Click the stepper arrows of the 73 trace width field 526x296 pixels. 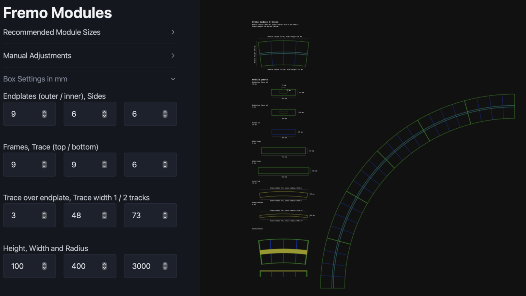click(x=165, y=215)
